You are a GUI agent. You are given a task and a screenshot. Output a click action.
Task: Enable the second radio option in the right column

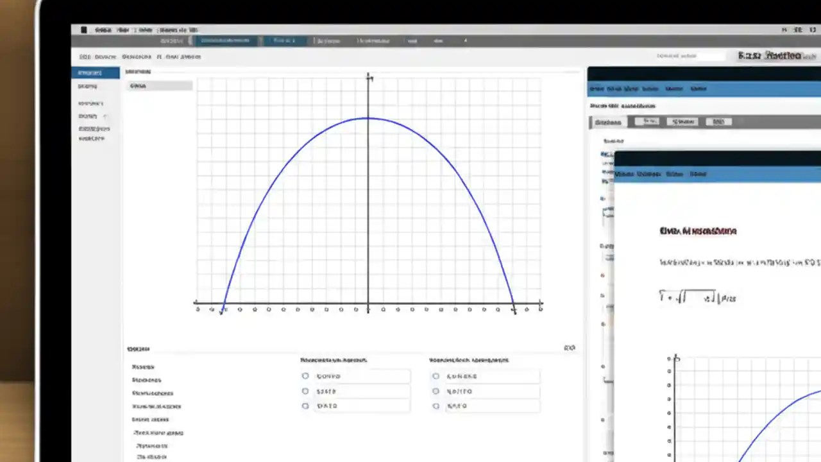(436, 391)
